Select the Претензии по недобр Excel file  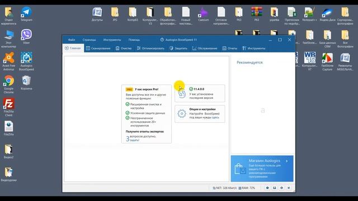point(292,16)
